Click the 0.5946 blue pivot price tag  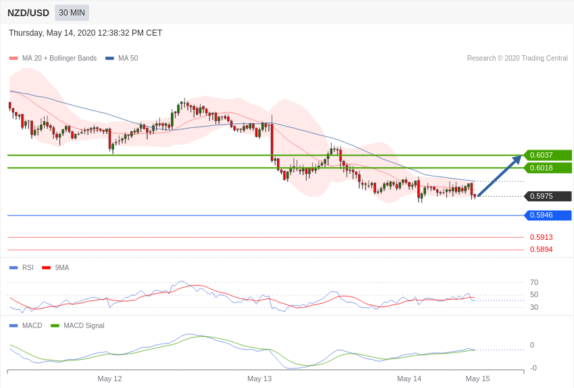coord(548,216)
